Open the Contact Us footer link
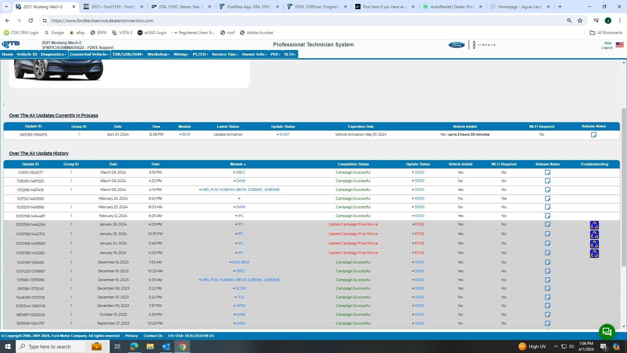Screen dimensions: 627x353 tap(153, 336)
